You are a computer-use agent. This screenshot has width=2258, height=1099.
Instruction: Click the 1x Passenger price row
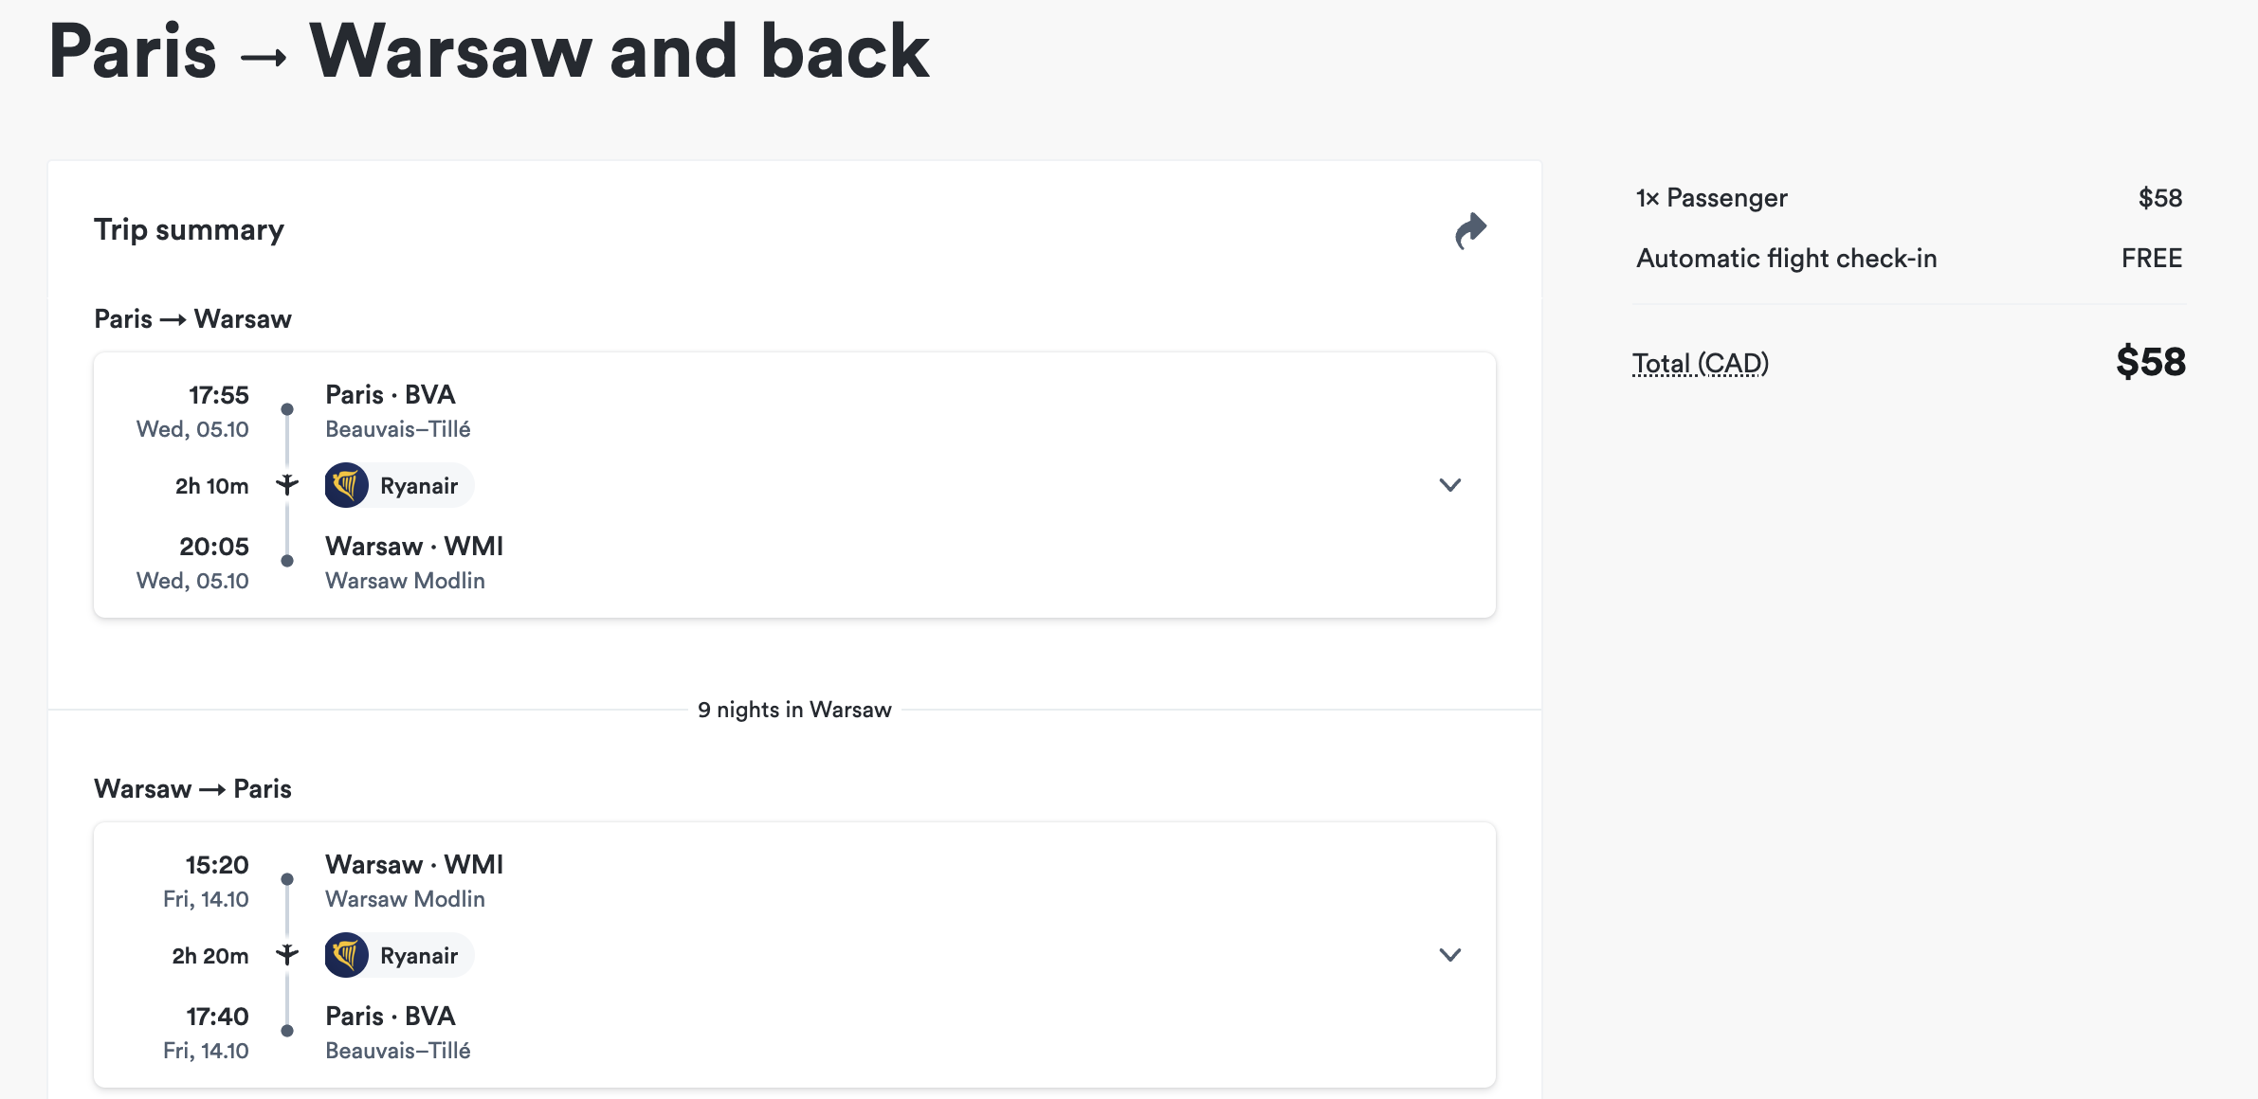pos(1909,197)
